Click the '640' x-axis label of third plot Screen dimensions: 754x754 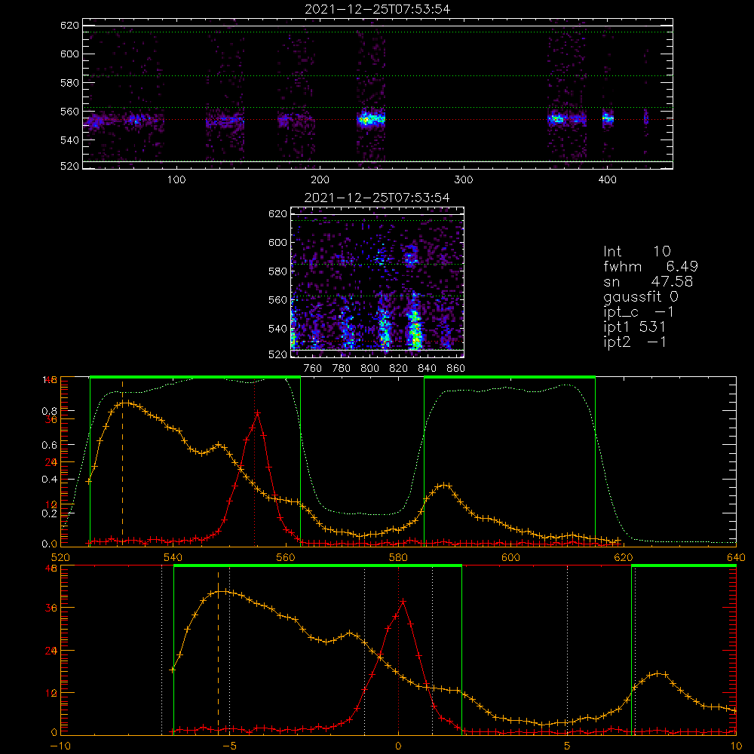(x=736, y=557)
